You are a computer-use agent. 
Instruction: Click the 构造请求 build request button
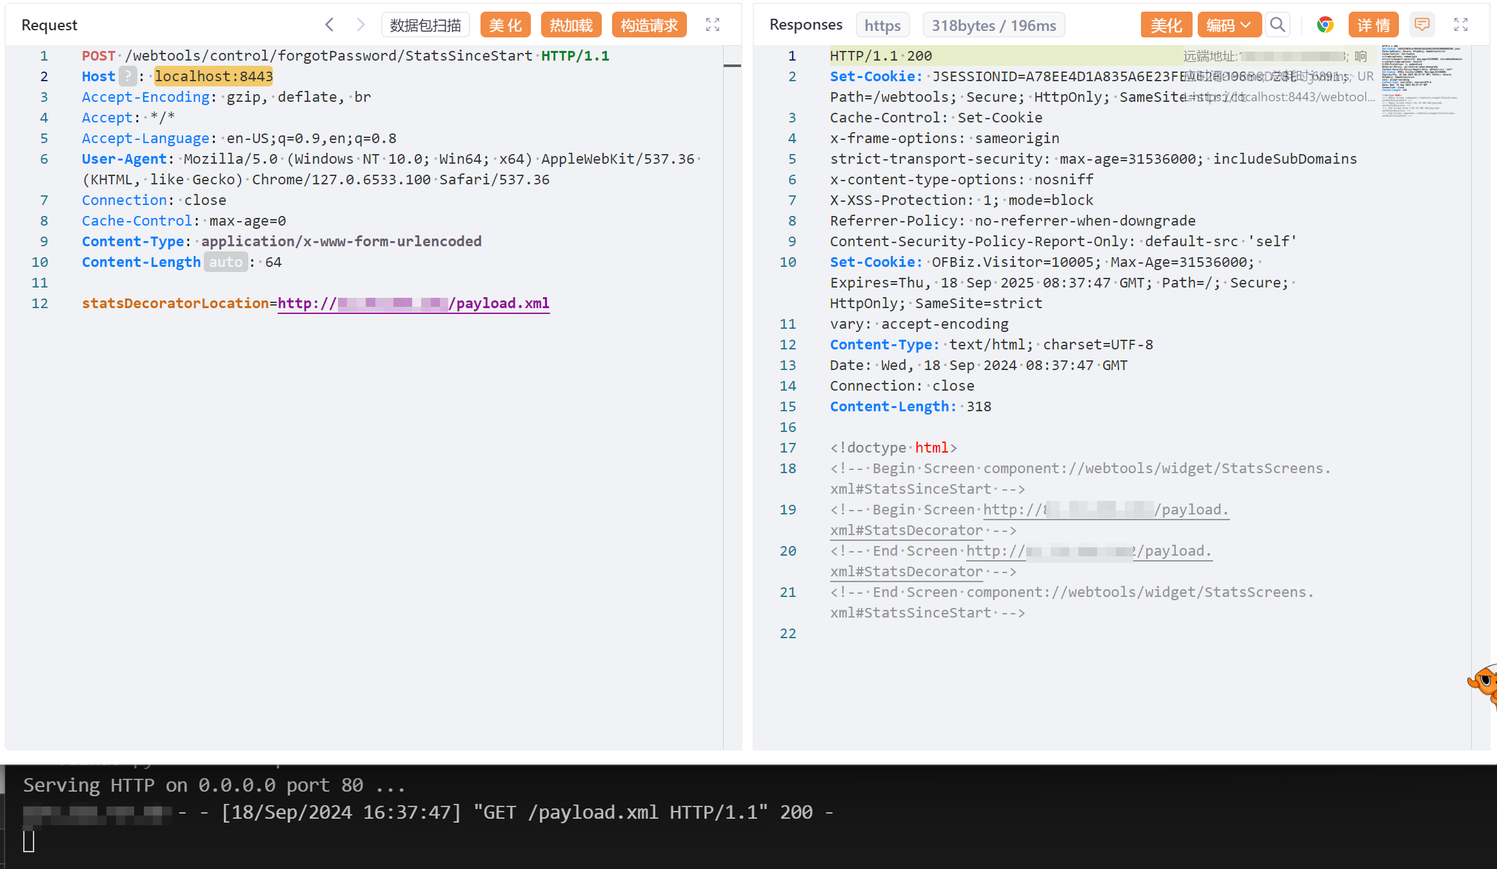click(649, 25)
